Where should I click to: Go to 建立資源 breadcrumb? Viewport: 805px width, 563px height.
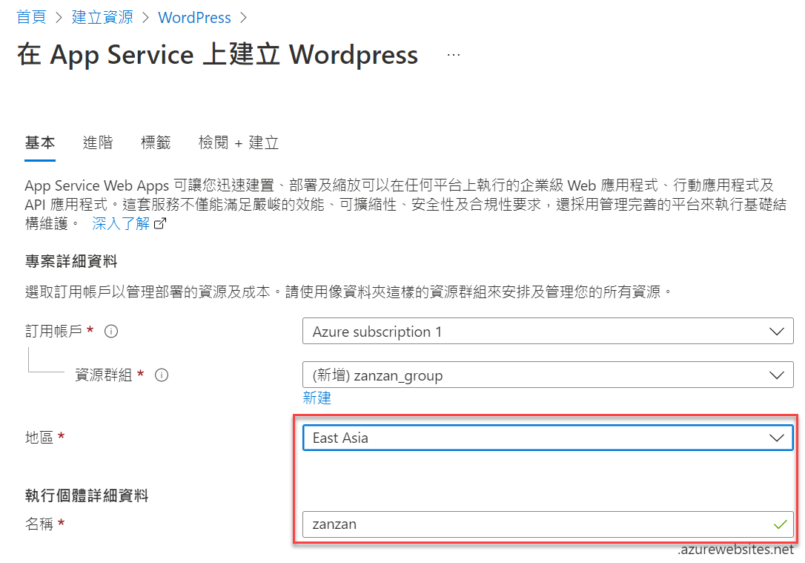[x=102, y=17]
